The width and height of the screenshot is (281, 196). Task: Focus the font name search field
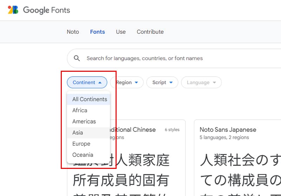174,58
